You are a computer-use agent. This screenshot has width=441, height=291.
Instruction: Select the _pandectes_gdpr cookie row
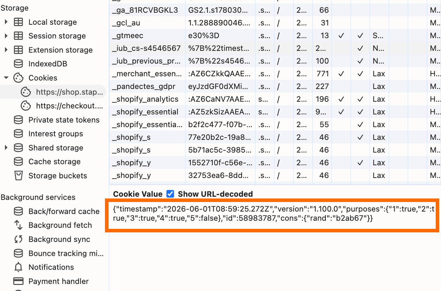275,87
